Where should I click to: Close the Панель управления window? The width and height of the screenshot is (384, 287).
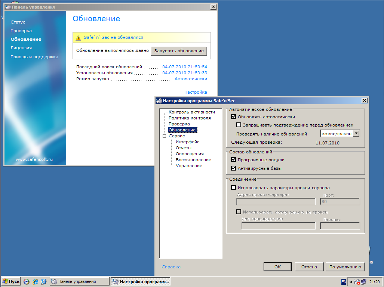[x=213, y=7]
